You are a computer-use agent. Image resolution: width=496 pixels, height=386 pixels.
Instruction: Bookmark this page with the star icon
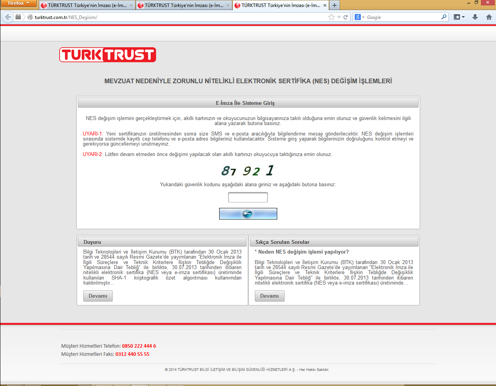[331, 17]
